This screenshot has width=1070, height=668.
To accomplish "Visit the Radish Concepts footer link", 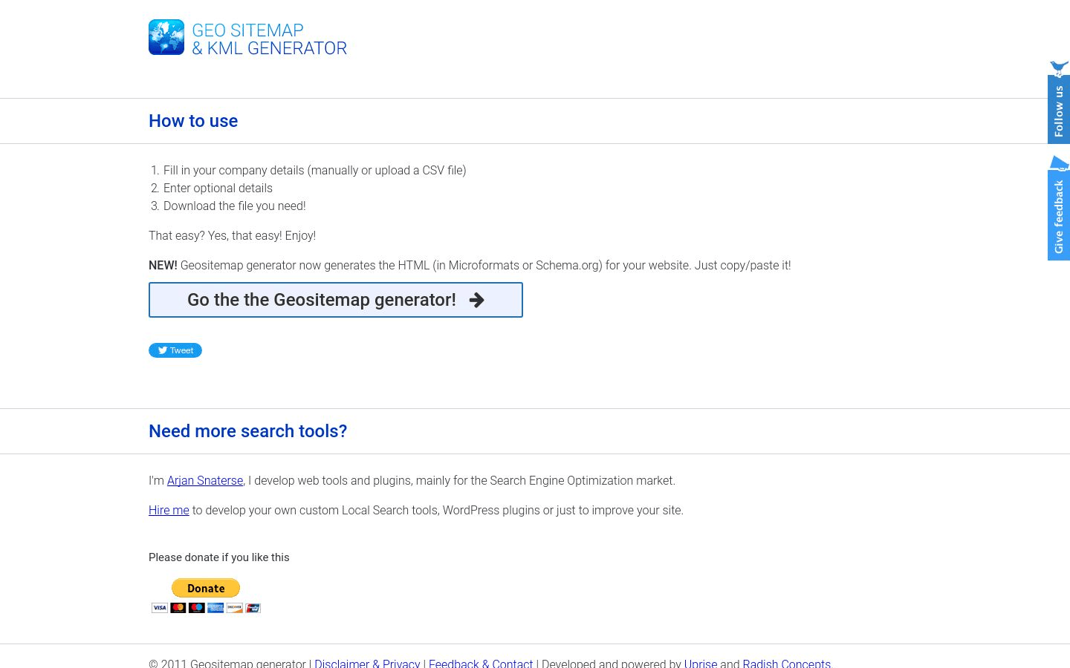I will pos(786,663).
